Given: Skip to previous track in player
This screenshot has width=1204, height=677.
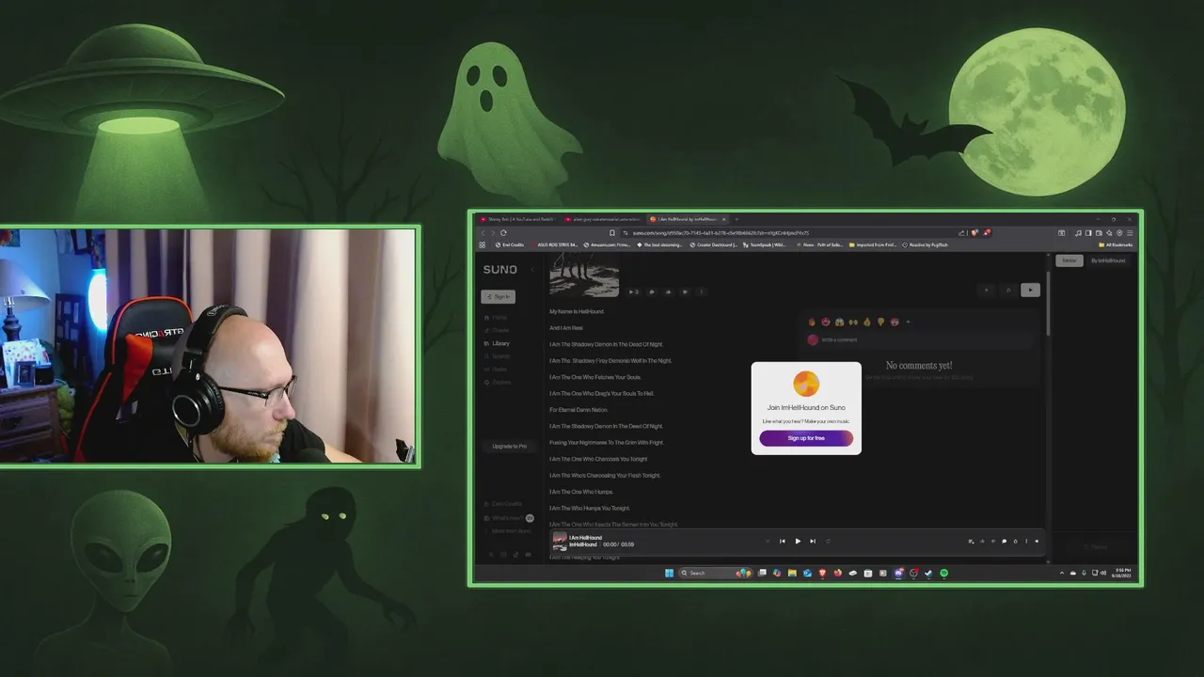Looking at the screenshot, I should (782, 541).
